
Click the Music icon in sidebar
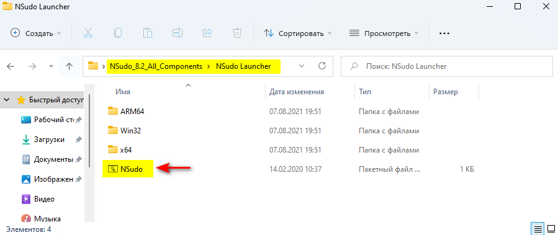click(26, 218)
